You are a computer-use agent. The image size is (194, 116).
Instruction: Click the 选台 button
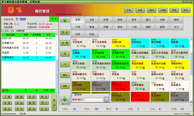pyautogui.click(x=65, y=32)
